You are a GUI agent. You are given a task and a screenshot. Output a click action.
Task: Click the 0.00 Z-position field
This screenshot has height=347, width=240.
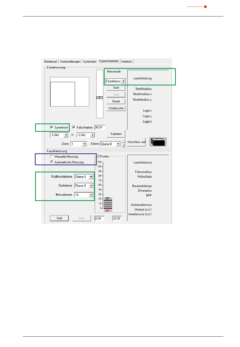pos(99,218)
